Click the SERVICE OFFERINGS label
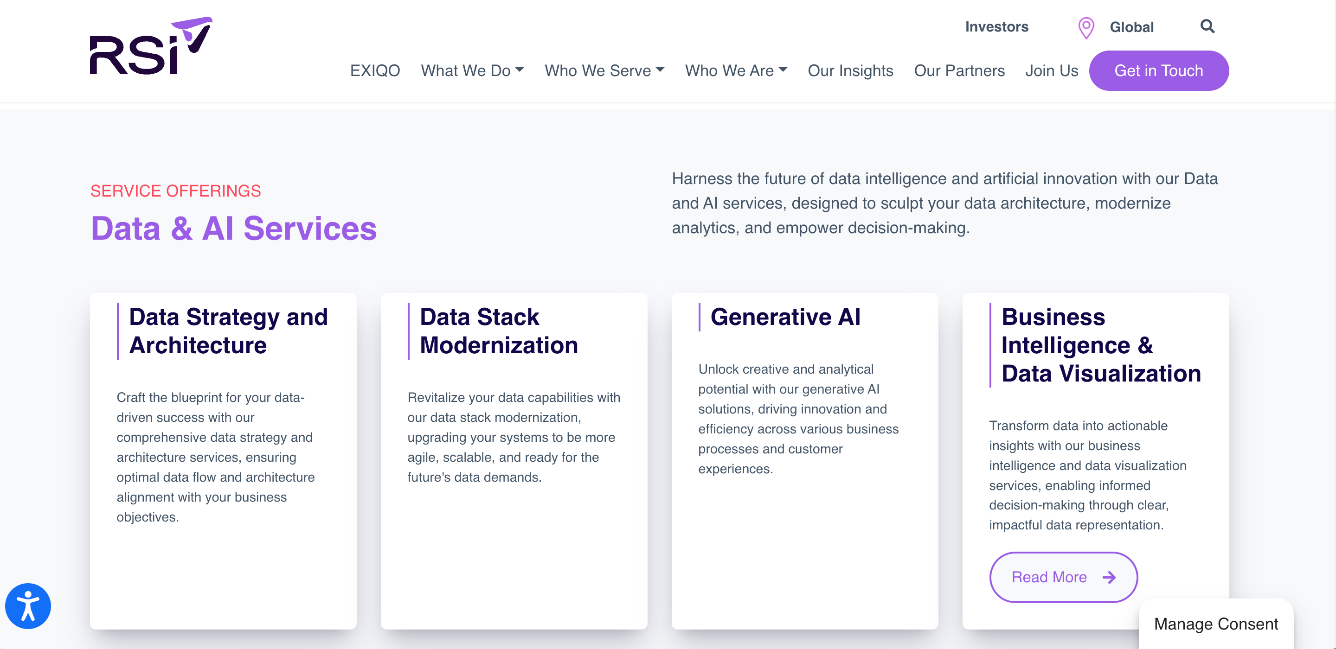The width and height of the screenshot is (1336, 649). 175,191
